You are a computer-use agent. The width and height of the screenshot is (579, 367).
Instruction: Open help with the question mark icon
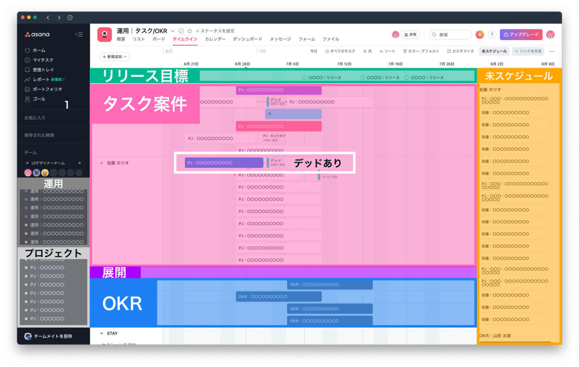(x=492, y=35)
